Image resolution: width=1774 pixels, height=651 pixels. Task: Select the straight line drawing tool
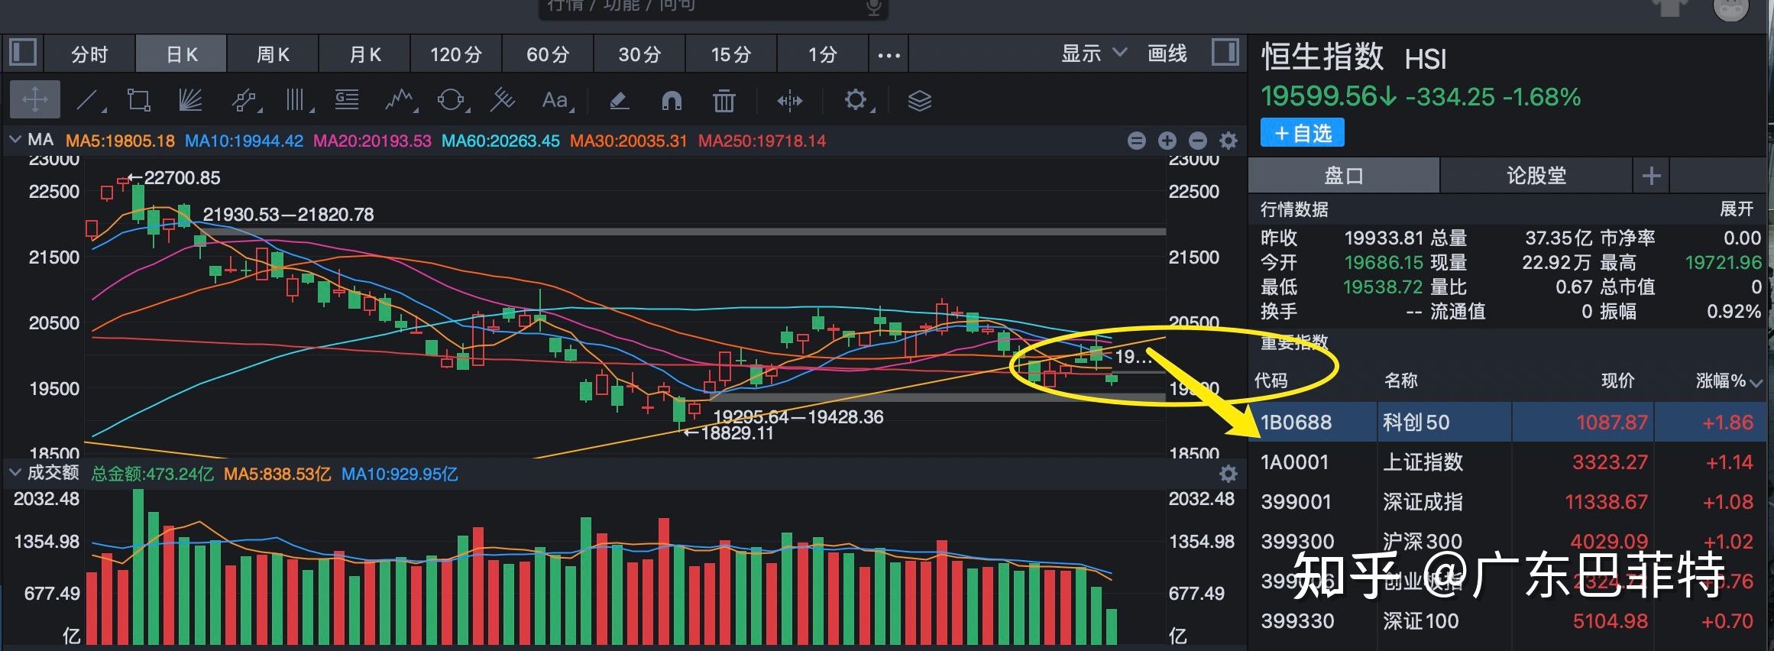tap(89, 100)
